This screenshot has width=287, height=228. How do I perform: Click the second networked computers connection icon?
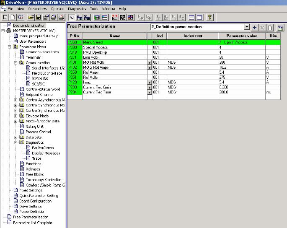point(87,18)
